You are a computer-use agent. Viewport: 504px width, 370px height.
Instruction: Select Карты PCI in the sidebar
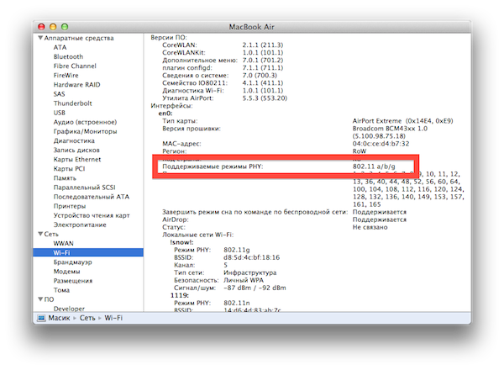pos(69,168)
